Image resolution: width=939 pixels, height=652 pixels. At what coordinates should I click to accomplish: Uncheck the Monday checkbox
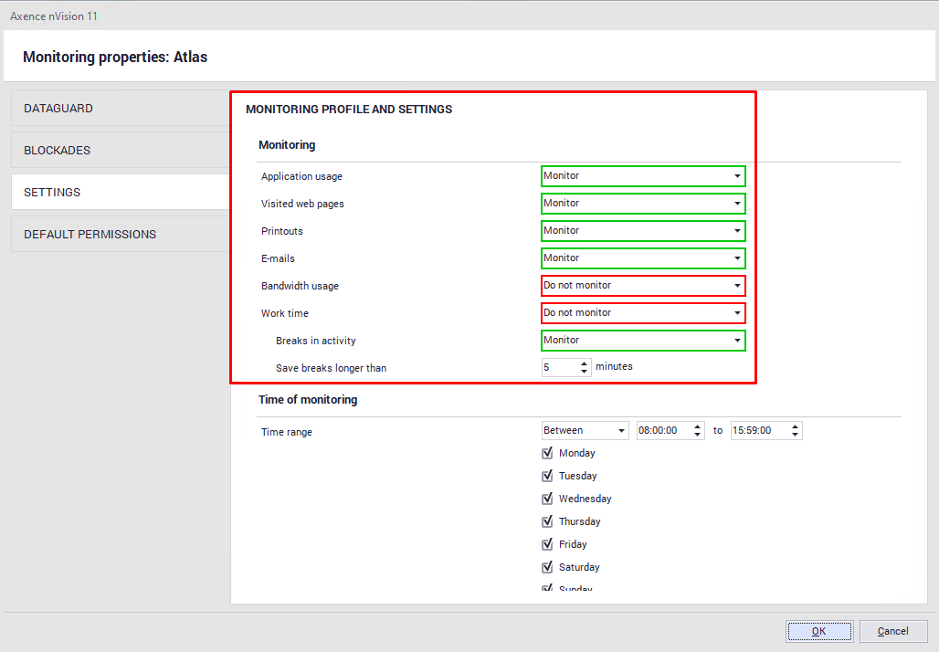pyautogui.click(x=548, y=454)
